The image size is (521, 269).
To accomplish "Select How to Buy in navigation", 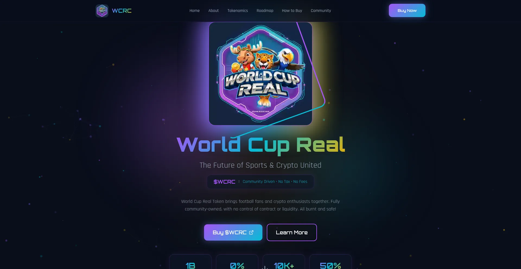I will point(292,11).
